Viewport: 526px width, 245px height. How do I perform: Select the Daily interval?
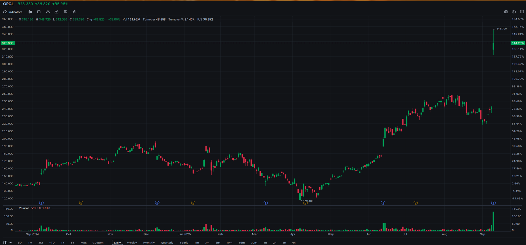[x=117, y=243]
